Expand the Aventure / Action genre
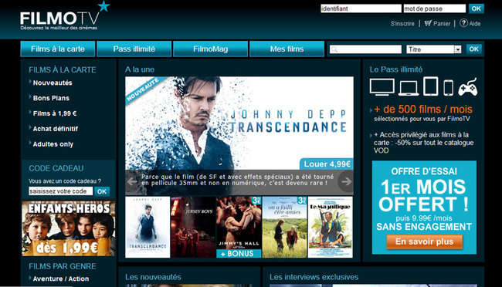Image resolution: width=502 pixels, height=287 pixels. (x=61, y=279)
